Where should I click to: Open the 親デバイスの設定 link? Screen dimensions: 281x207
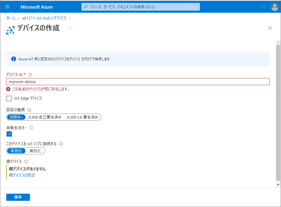tap(22, 175)
